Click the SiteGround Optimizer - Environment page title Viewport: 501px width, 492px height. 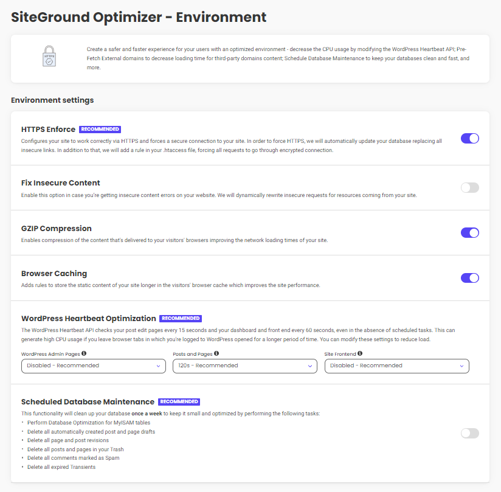coord(139,17)
